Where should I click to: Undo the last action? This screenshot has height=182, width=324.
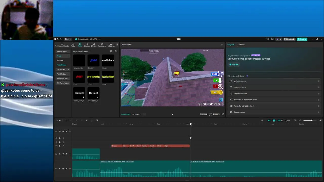[66, 121]
